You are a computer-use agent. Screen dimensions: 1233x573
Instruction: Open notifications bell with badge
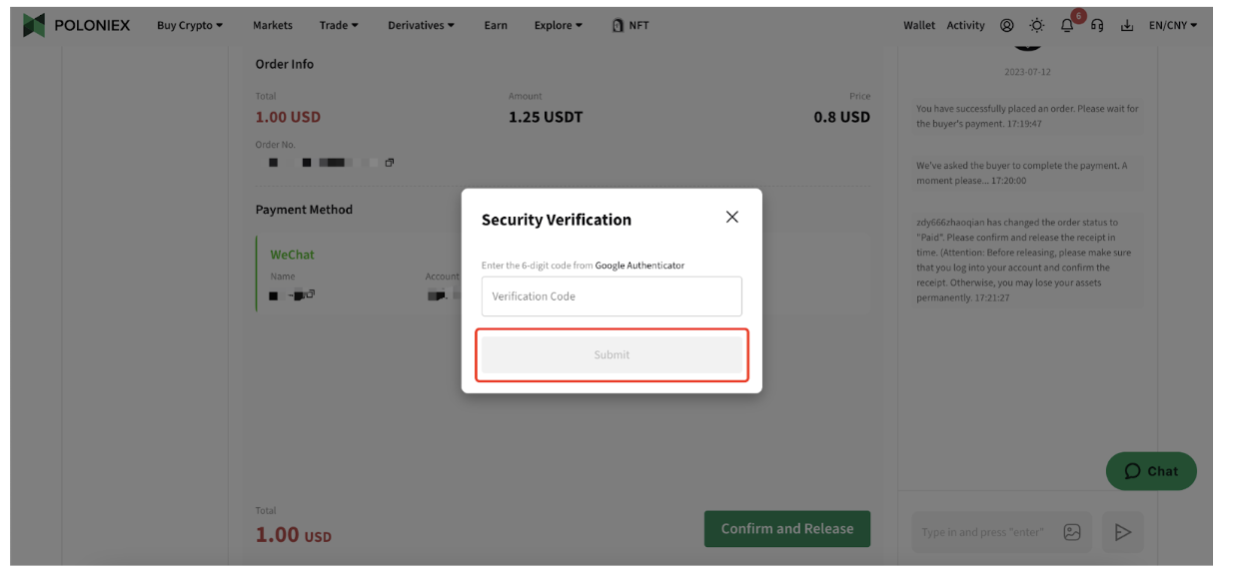[1068, 24]
